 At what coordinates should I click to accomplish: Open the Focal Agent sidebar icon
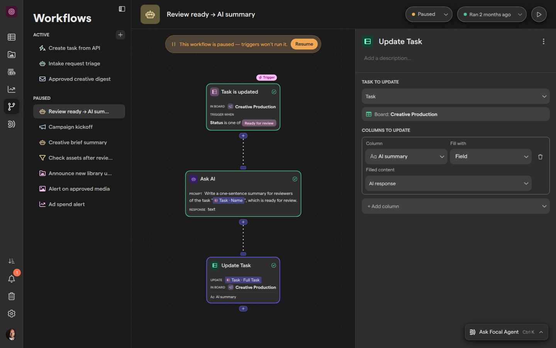pyautogui.click(x=12, y=124)
